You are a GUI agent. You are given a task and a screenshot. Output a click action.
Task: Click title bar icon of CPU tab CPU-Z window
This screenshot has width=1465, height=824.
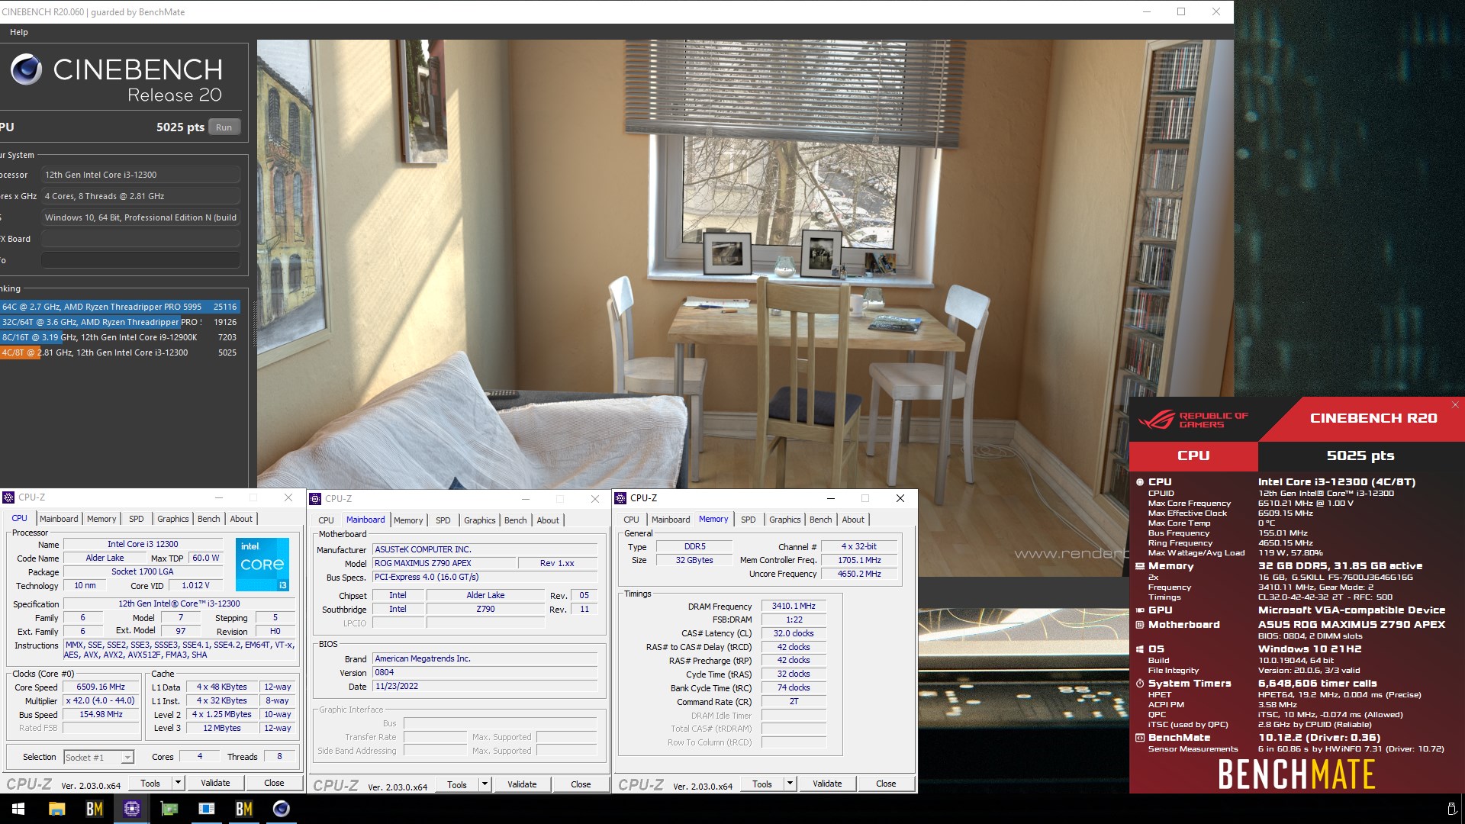(x=9, y=497)
